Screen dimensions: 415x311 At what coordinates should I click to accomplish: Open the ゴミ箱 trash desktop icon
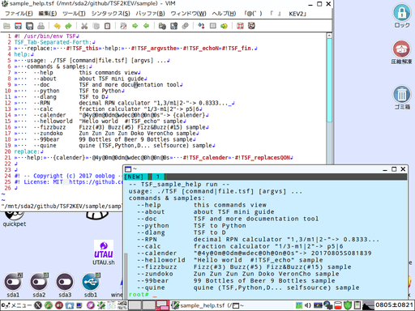coord(402,97)
